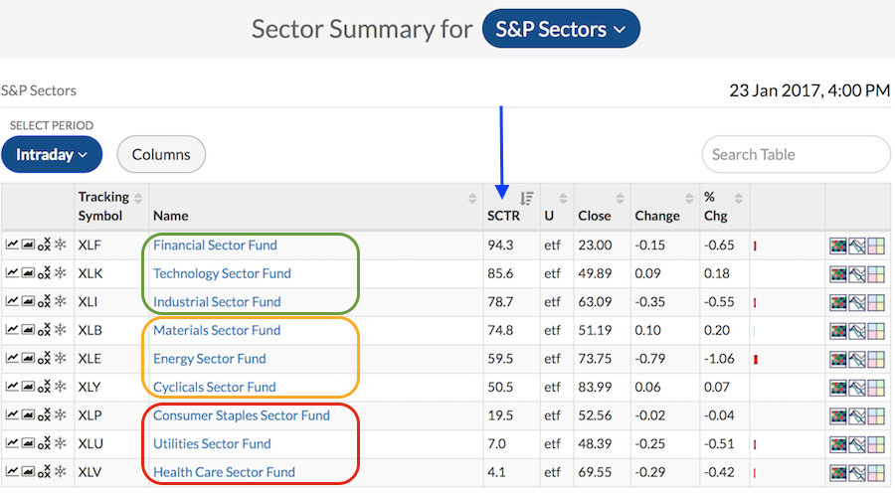Expand the Intraday period dropdown
895x493 pixels.
click(x=51, y=154)
